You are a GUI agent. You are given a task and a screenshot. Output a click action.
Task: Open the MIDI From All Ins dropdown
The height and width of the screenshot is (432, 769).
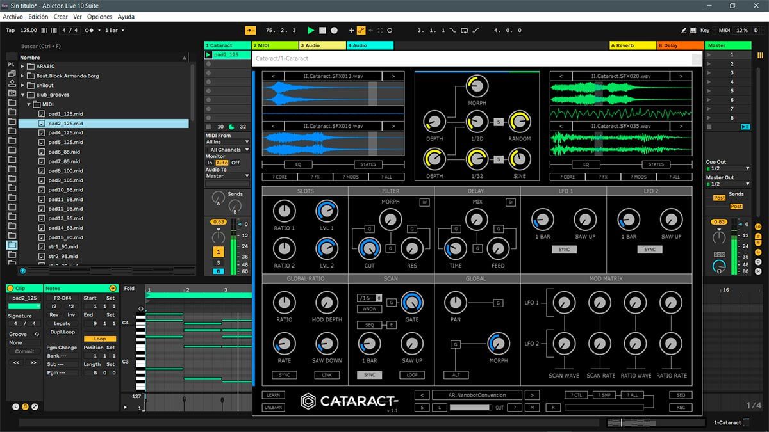pyautogui.click(x=227, y=142)
